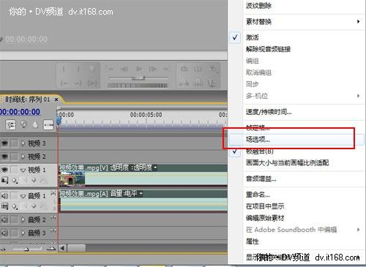This screenshot has height=267, width=366.
Task: Click the Set unnumbered marker icon in timeline
Action: [35, 125]
